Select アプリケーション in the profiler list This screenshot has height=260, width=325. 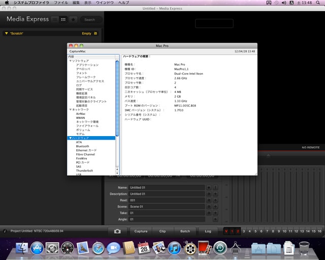[87, 65]
